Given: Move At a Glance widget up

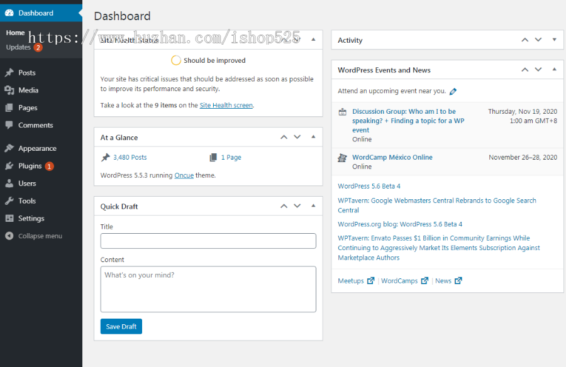Looking at the screenshot, I should (x=284, y=137).
